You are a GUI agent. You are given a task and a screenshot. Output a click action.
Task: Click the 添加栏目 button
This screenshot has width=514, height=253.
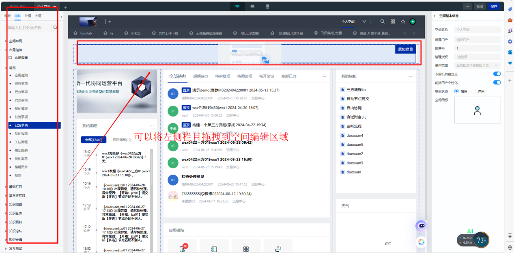(405, 49)
